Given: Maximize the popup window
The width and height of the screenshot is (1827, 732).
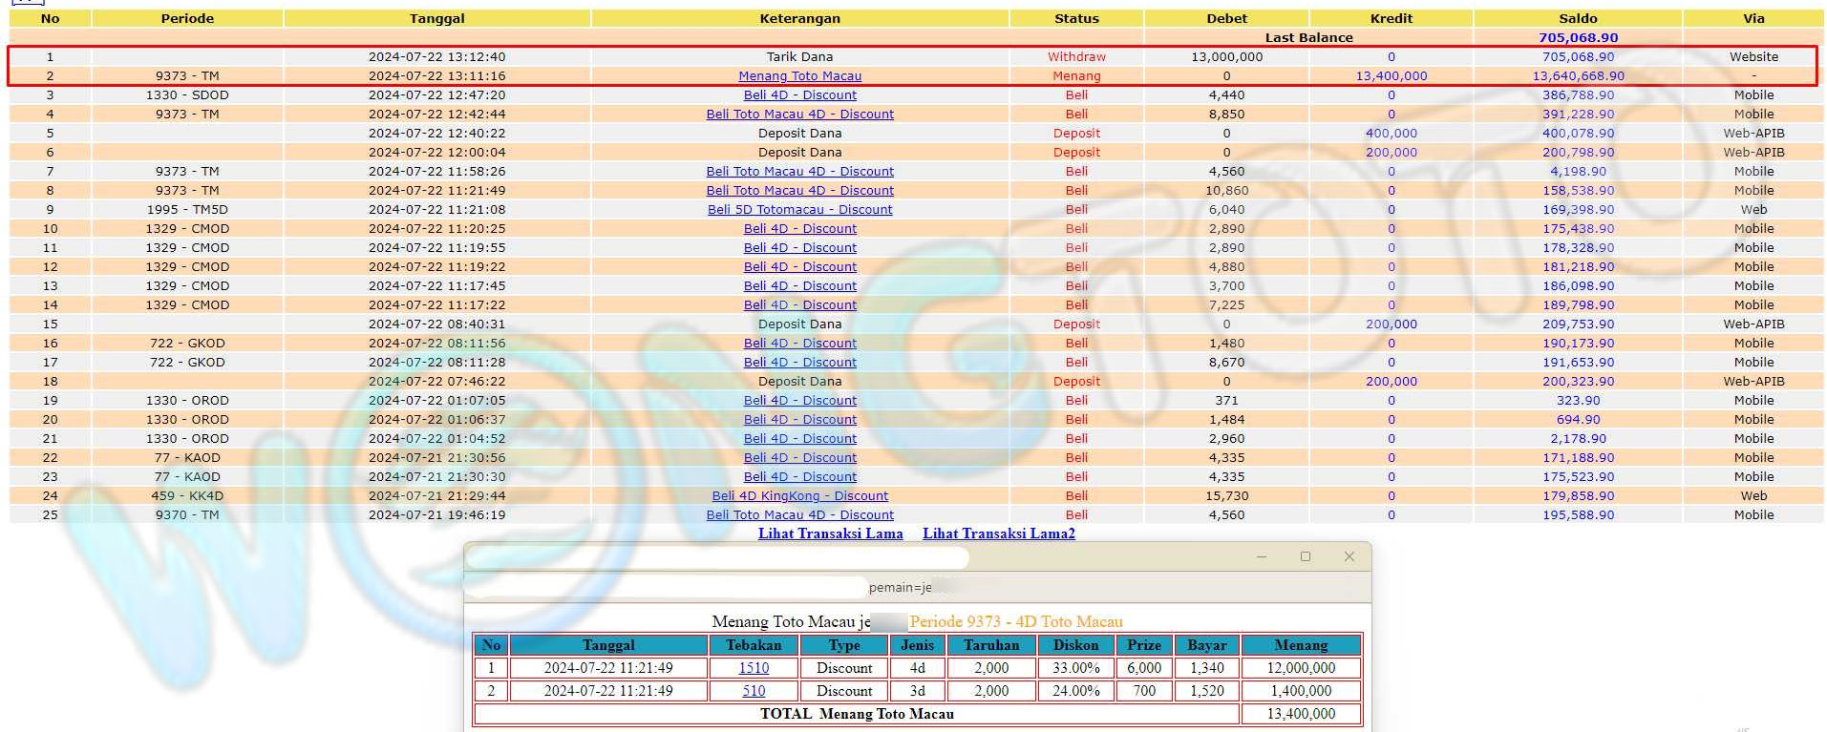Looking at the screenshot, I should (x=1306, y=556).
